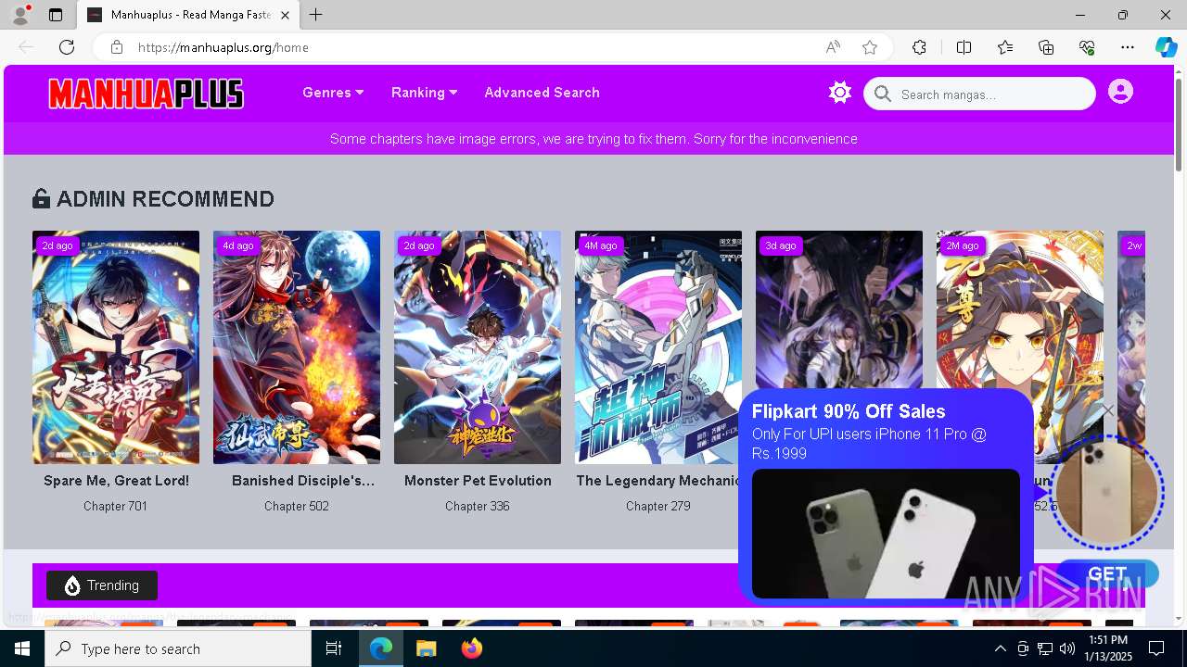Open the browser extensions puzzle icon
Image resolution: width=1187 pixels, height=667 pixels.
click(919, 47)
